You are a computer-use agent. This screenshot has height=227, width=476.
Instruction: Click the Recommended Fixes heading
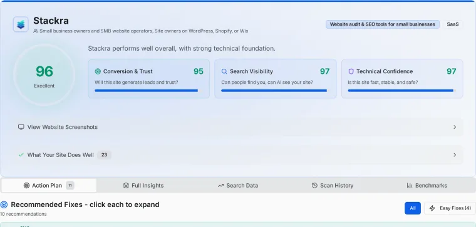tap(85, 204)
